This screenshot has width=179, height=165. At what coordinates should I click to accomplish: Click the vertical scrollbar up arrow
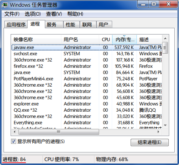point(165,38)
